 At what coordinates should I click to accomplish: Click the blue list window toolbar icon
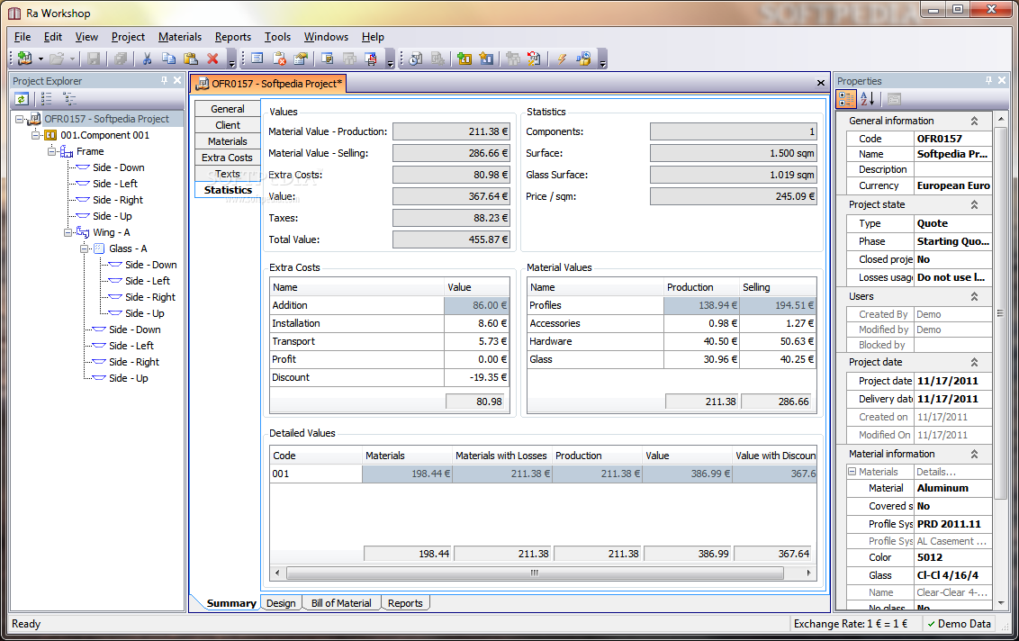point(257,59)
